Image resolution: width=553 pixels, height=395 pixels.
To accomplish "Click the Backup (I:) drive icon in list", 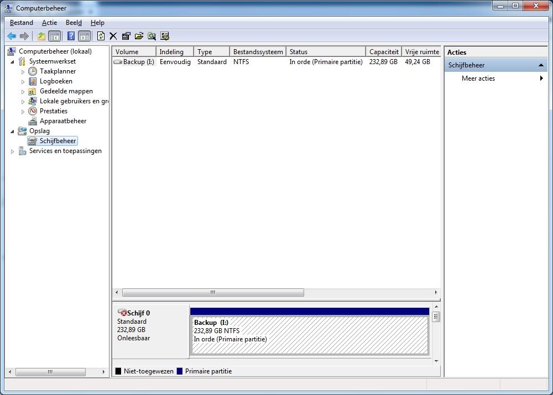I will click(x=118, y=62).
